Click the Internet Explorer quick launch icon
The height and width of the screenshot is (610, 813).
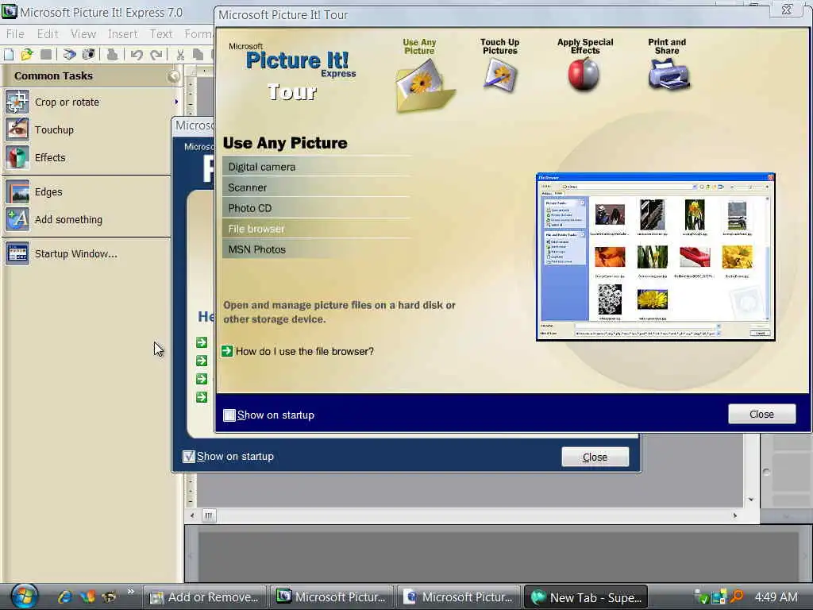pos(65,596)
